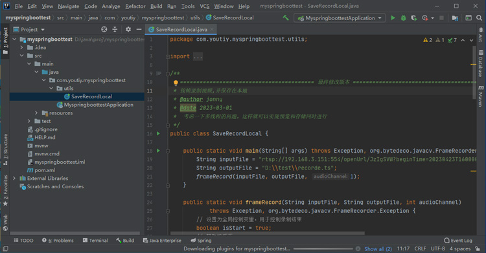This screenshot has height=253, width=486.
Task: Click the plugin download progress bar
Action: tap(323, 248)
